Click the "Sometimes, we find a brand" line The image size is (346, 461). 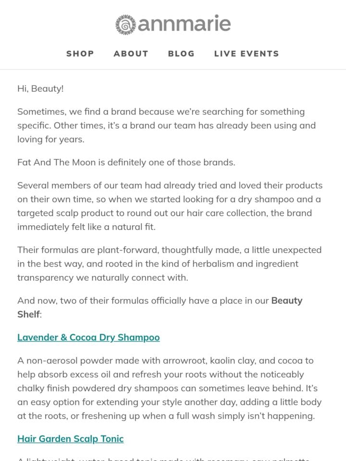161,112
